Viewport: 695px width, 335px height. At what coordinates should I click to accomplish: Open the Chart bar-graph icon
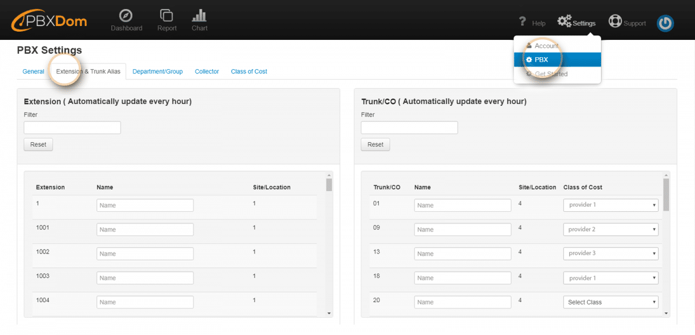point(199,16)
